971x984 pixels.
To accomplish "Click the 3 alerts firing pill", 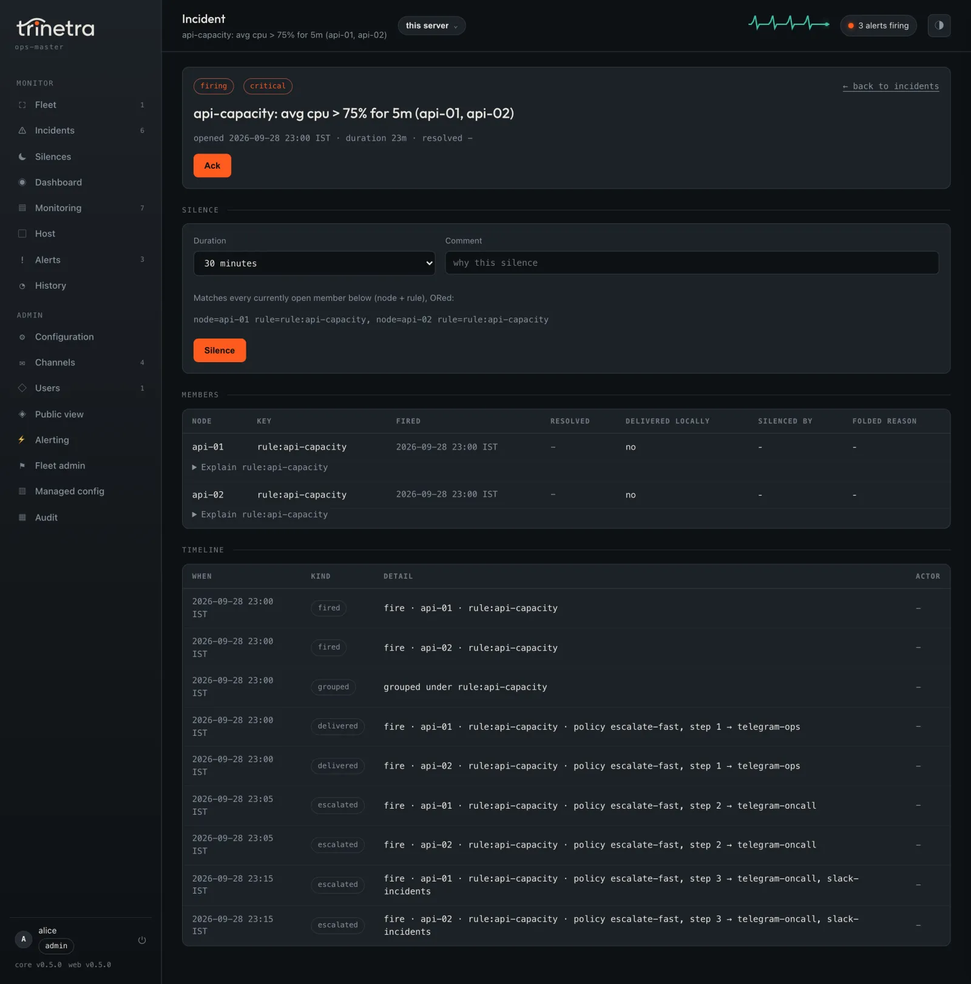I will 878,25.
